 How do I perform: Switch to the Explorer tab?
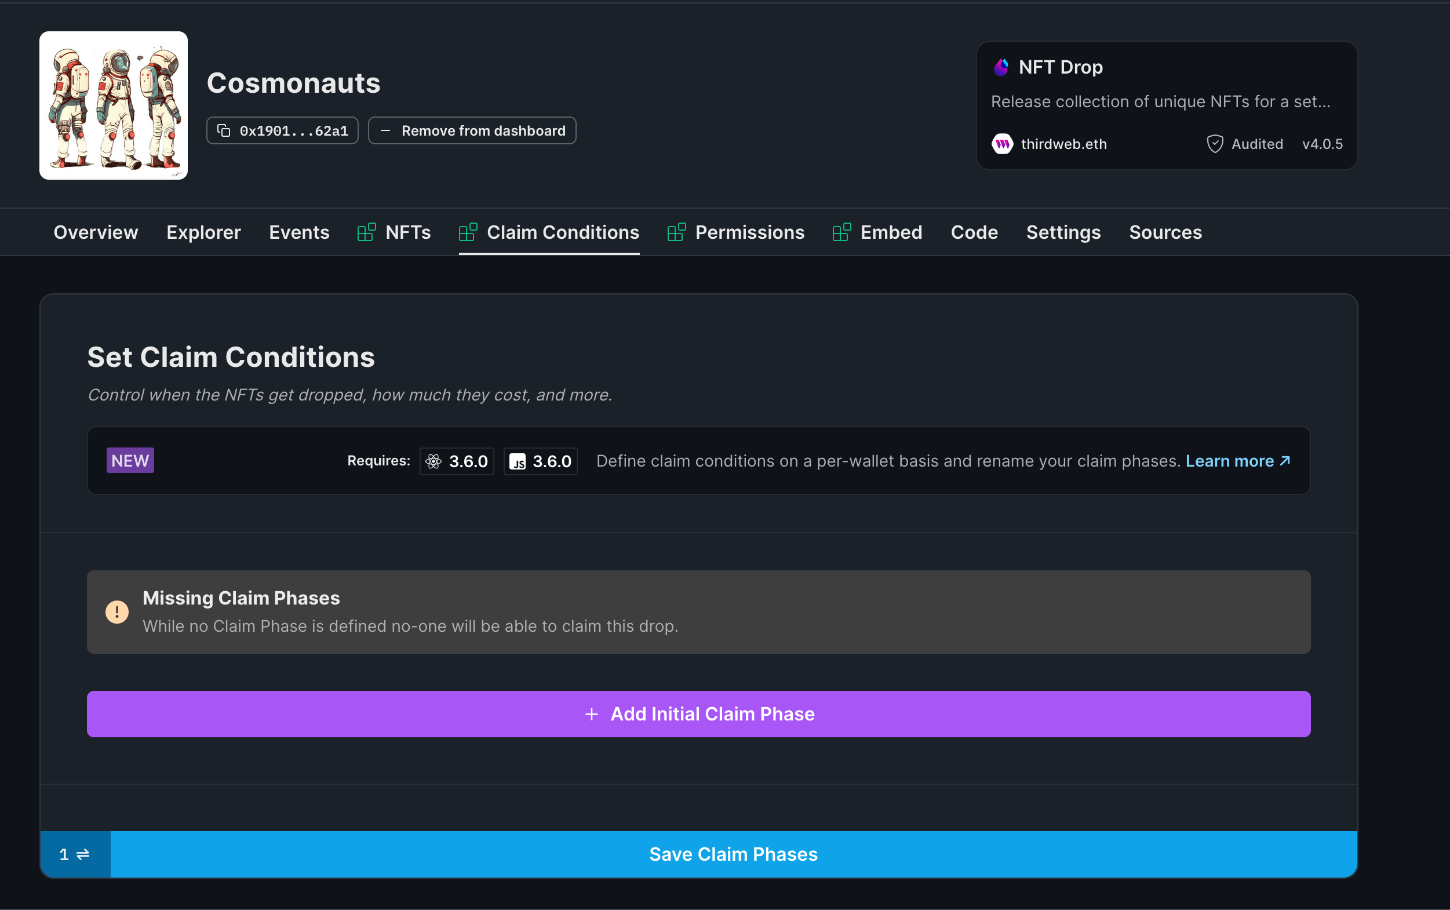203,232
